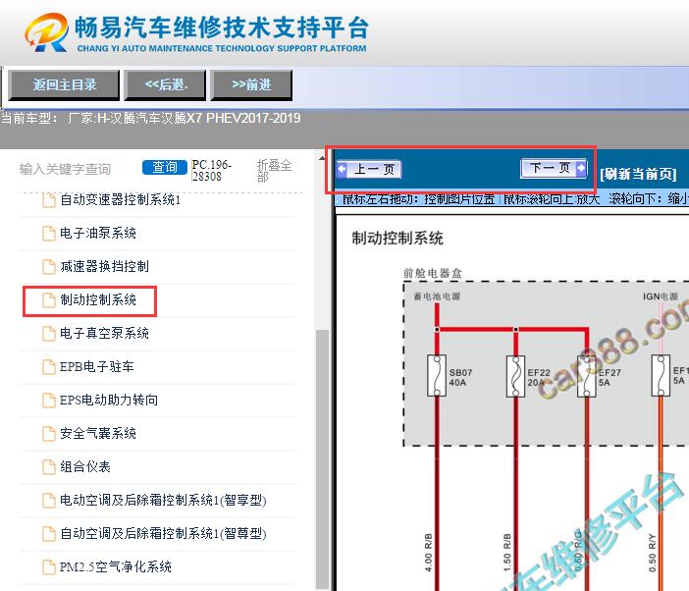This screenshot has height=591, width=689.
Task: Go forward with the >>前进 button
Action: click(x=251, y=84)
